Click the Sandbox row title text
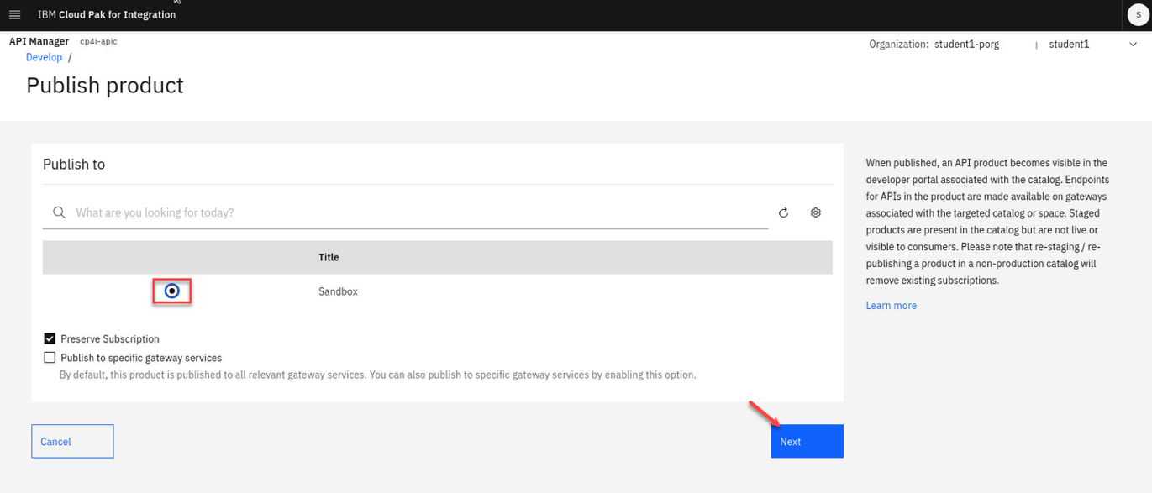 pos(338,291)
